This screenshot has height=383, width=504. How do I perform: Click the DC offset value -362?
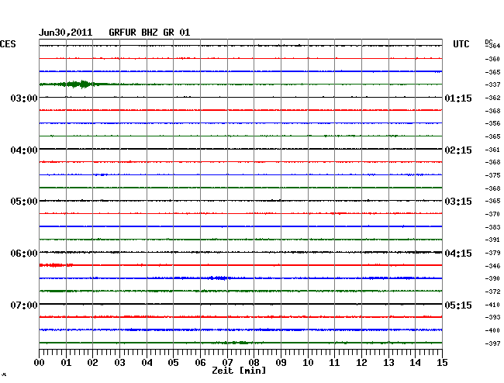click(x=492, y=98)
